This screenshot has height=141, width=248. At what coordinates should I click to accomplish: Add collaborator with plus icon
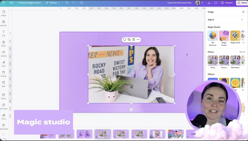[x=202, y=3]
